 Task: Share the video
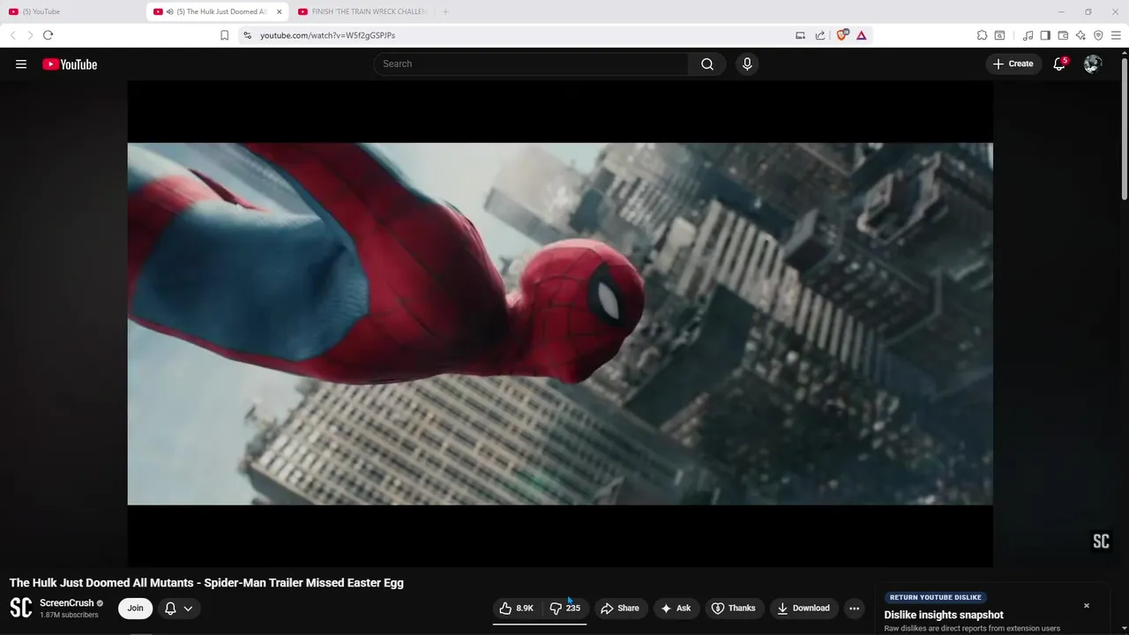(619, 608)
